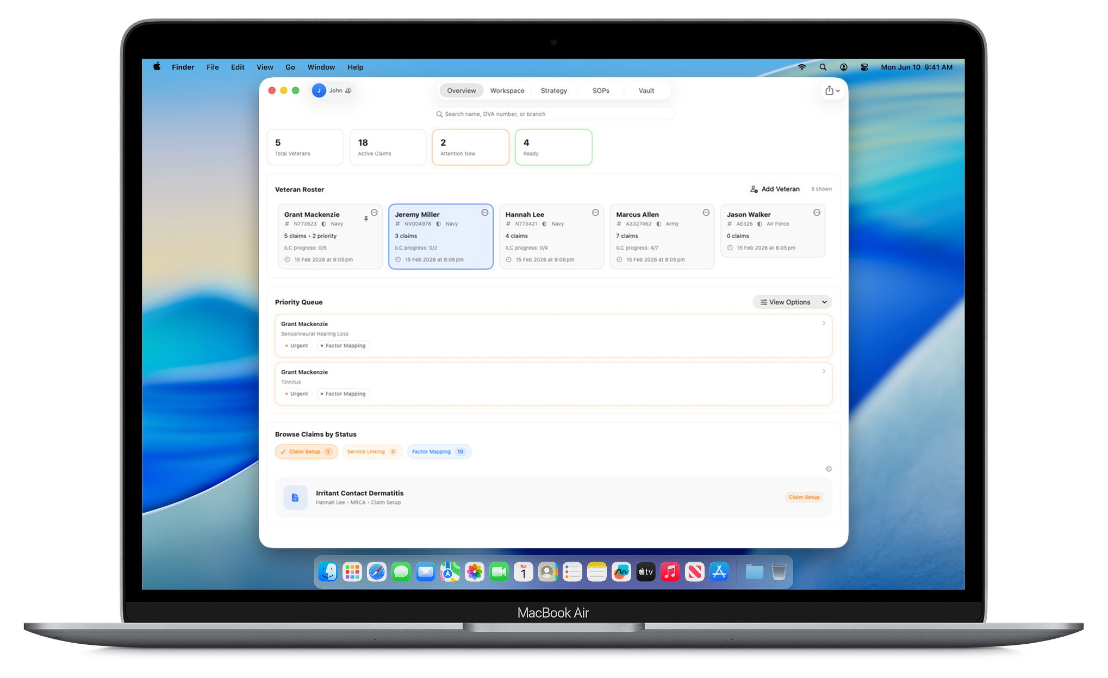This screenshot has width=1108, height=678.
Task: Toggle the Claim Setup status filter chip
Action: [x=306, y=451]
